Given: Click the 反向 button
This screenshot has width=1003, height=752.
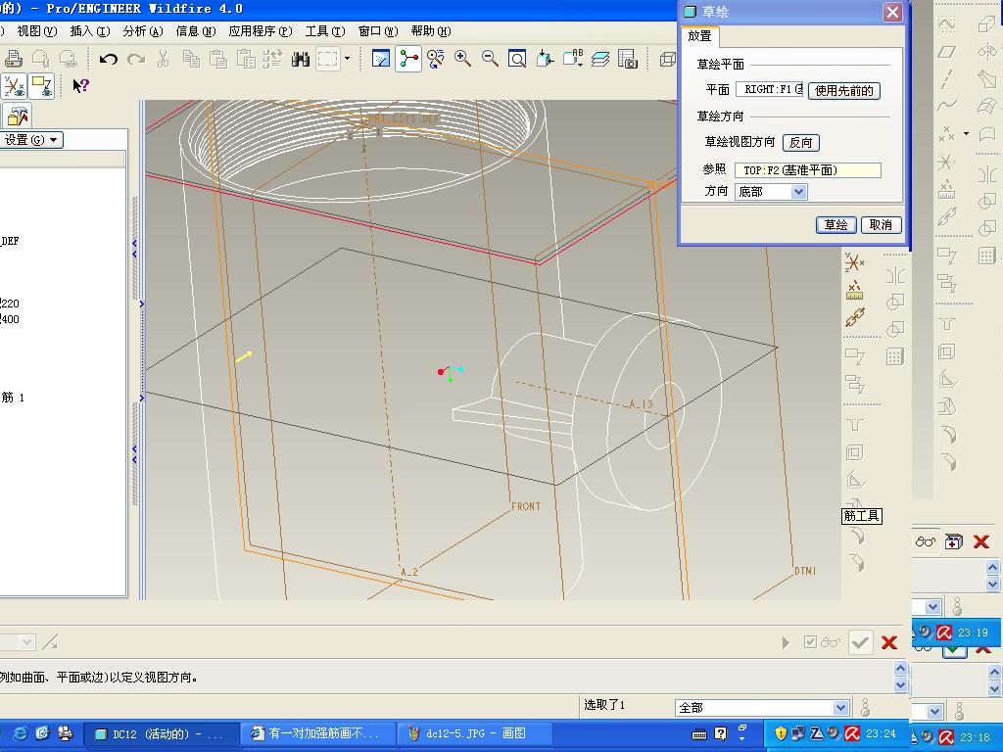Looking at the screenshot, I should click(801, 143).
